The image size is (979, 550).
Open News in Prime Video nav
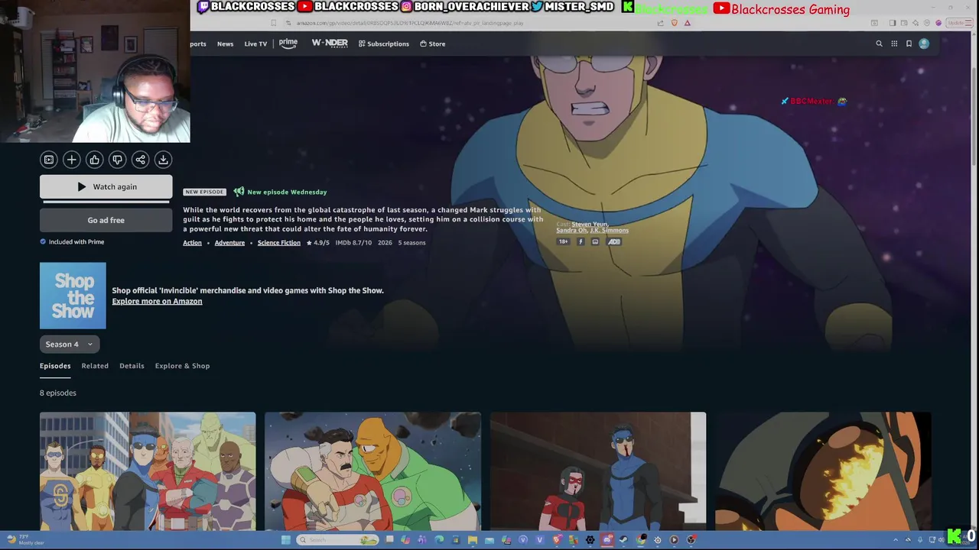click(225, 44)
